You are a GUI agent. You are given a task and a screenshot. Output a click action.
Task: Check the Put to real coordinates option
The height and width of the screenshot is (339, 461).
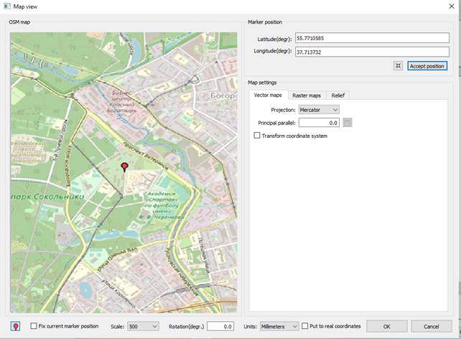(x=305, y=326)
